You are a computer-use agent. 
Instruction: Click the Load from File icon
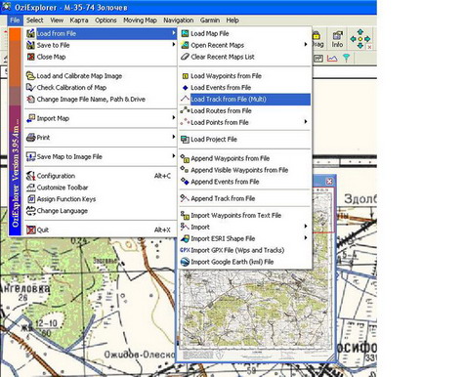(x=30, y=33)
